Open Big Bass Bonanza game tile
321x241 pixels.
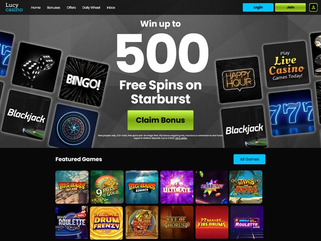pyautogui.click(x=142, y=187)
